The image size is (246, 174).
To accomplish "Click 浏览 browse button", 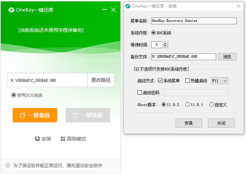I will coord(227,56).
